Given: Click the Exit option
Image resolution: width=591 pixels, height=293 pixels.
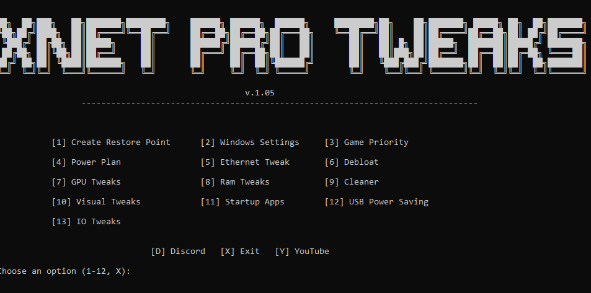Looking at the screenshot, I should [x=240, y=251].
